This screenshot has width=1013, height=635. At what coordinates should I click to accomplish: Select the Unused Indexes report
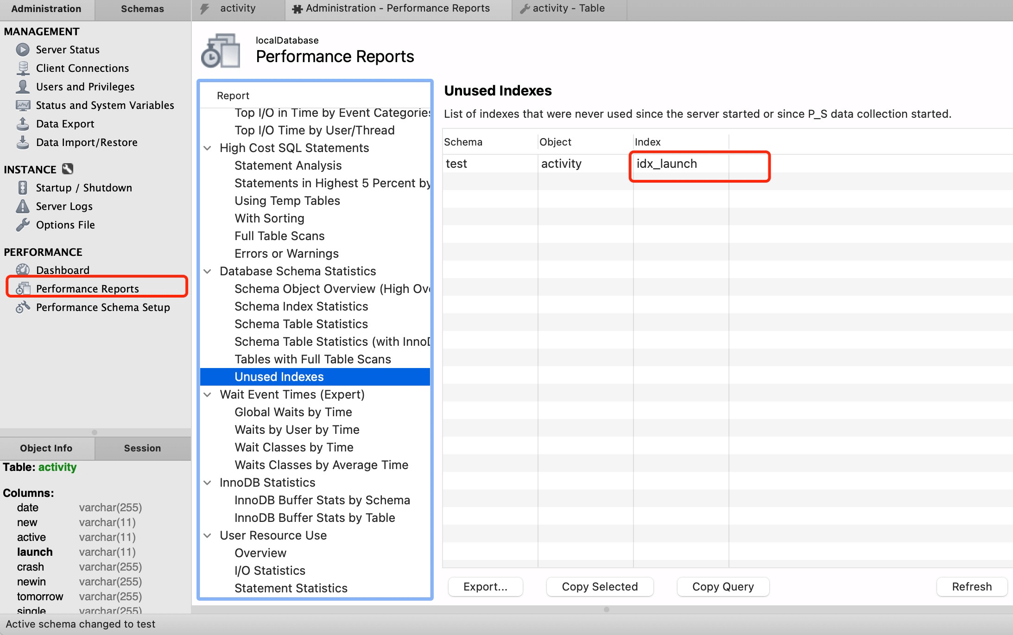315,377
